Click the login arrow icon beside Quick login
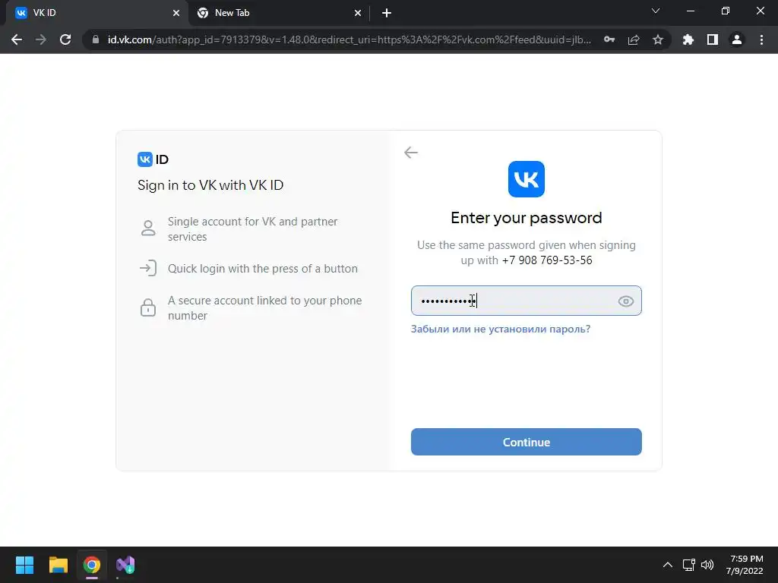 coord(148,268)
